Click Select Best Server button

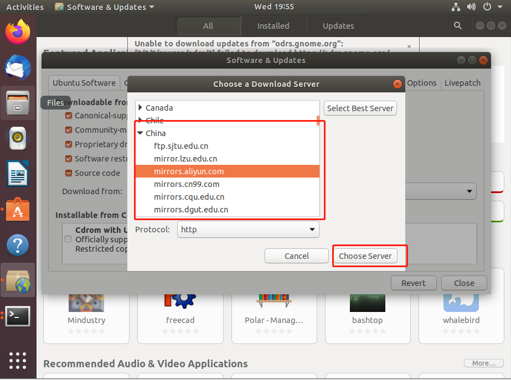[x=360, y=108]
